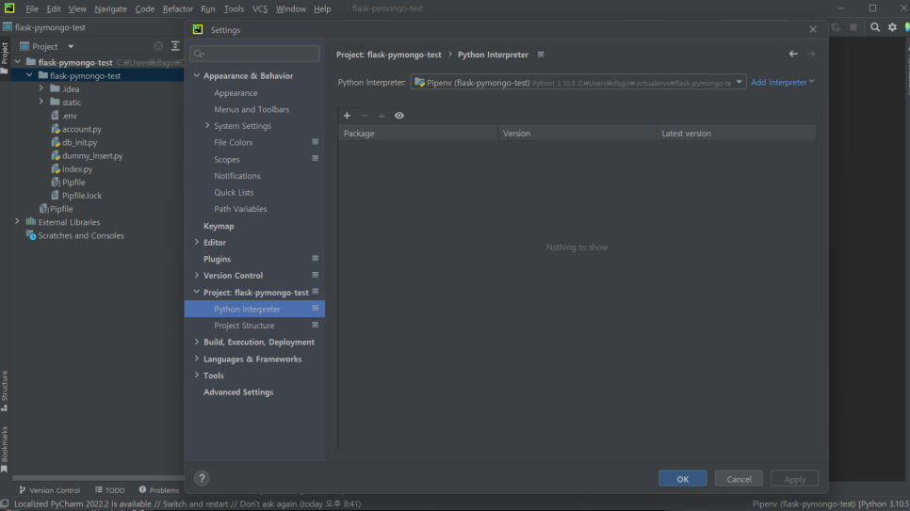Open the Refactor menu
This screenshot has width=910, height=511.
click(x=178, y=8)
